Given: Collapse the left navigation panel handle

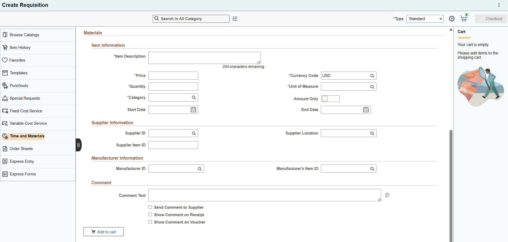Looking at the screenshot, I should click(79, 145).
